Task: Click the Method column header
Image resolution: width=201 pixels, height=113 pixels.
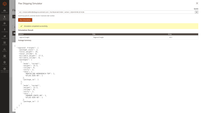Action: (x=55, y=34)
